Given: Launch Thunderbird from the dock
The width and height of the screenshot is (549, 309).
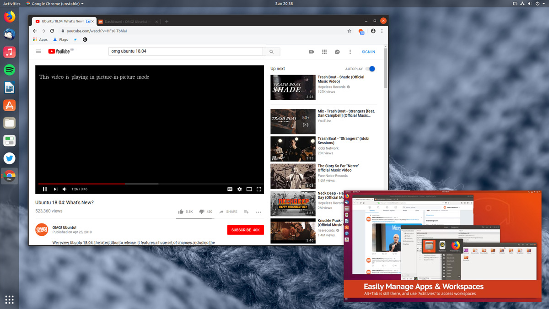Looking at the screenshot, I should (x=9, y=34).
